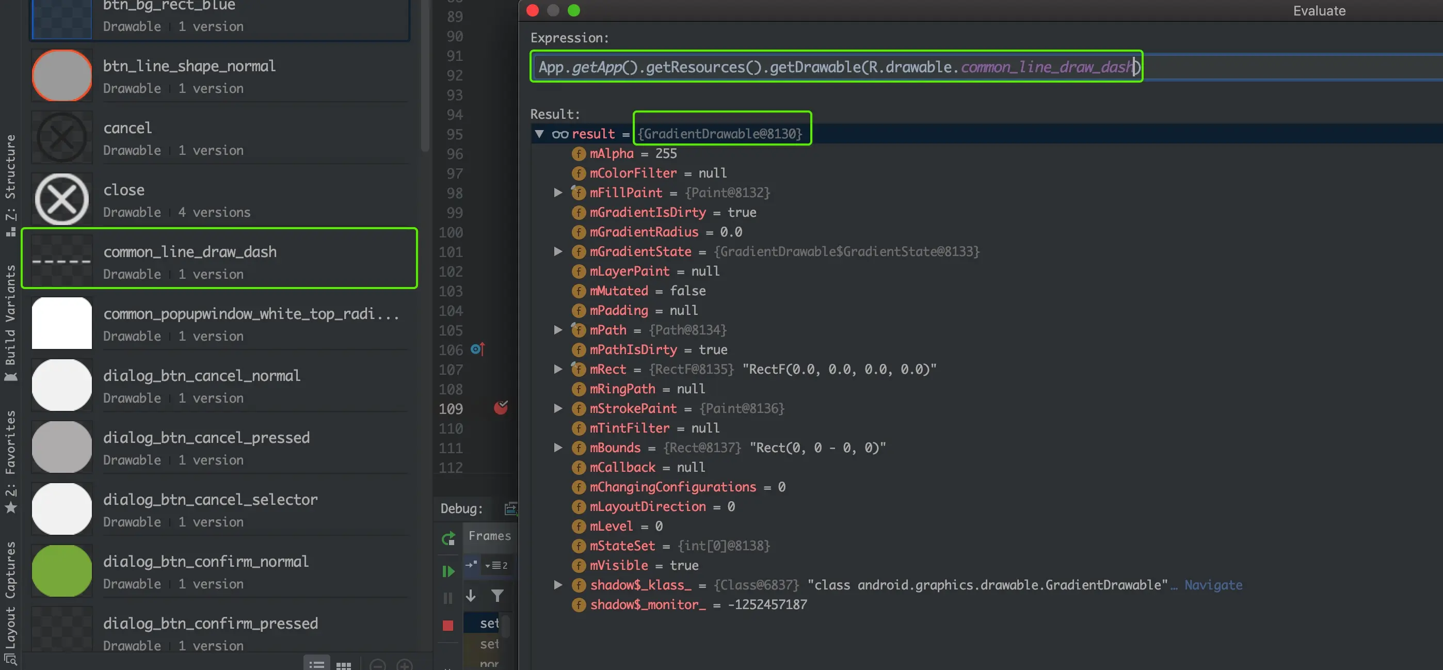The width and height of the screenshot is (1443, 670).
Task: Click the Pause Program icon
Action: 447,598
